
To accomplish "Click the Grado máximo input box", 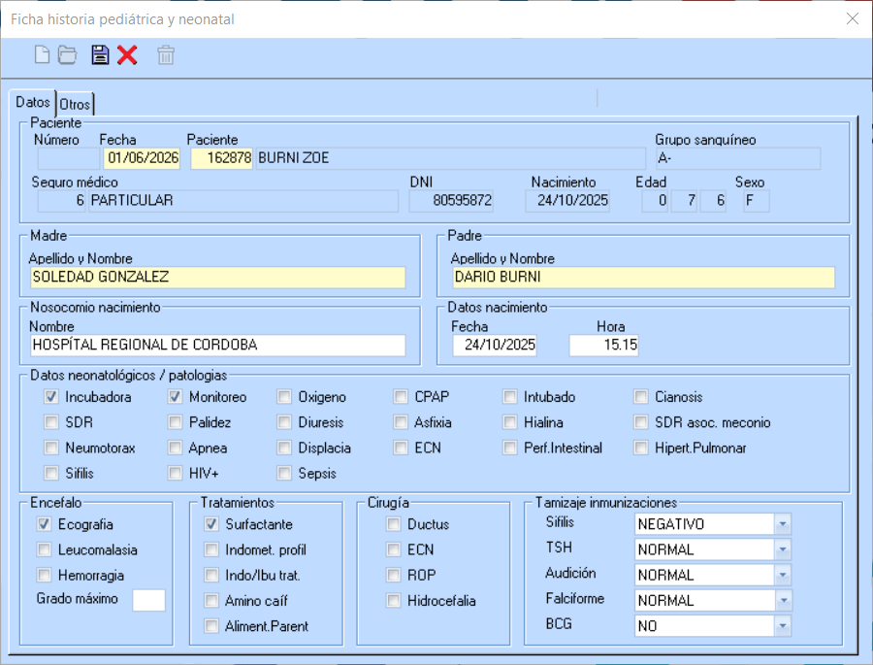I will (x=148, y=600).
